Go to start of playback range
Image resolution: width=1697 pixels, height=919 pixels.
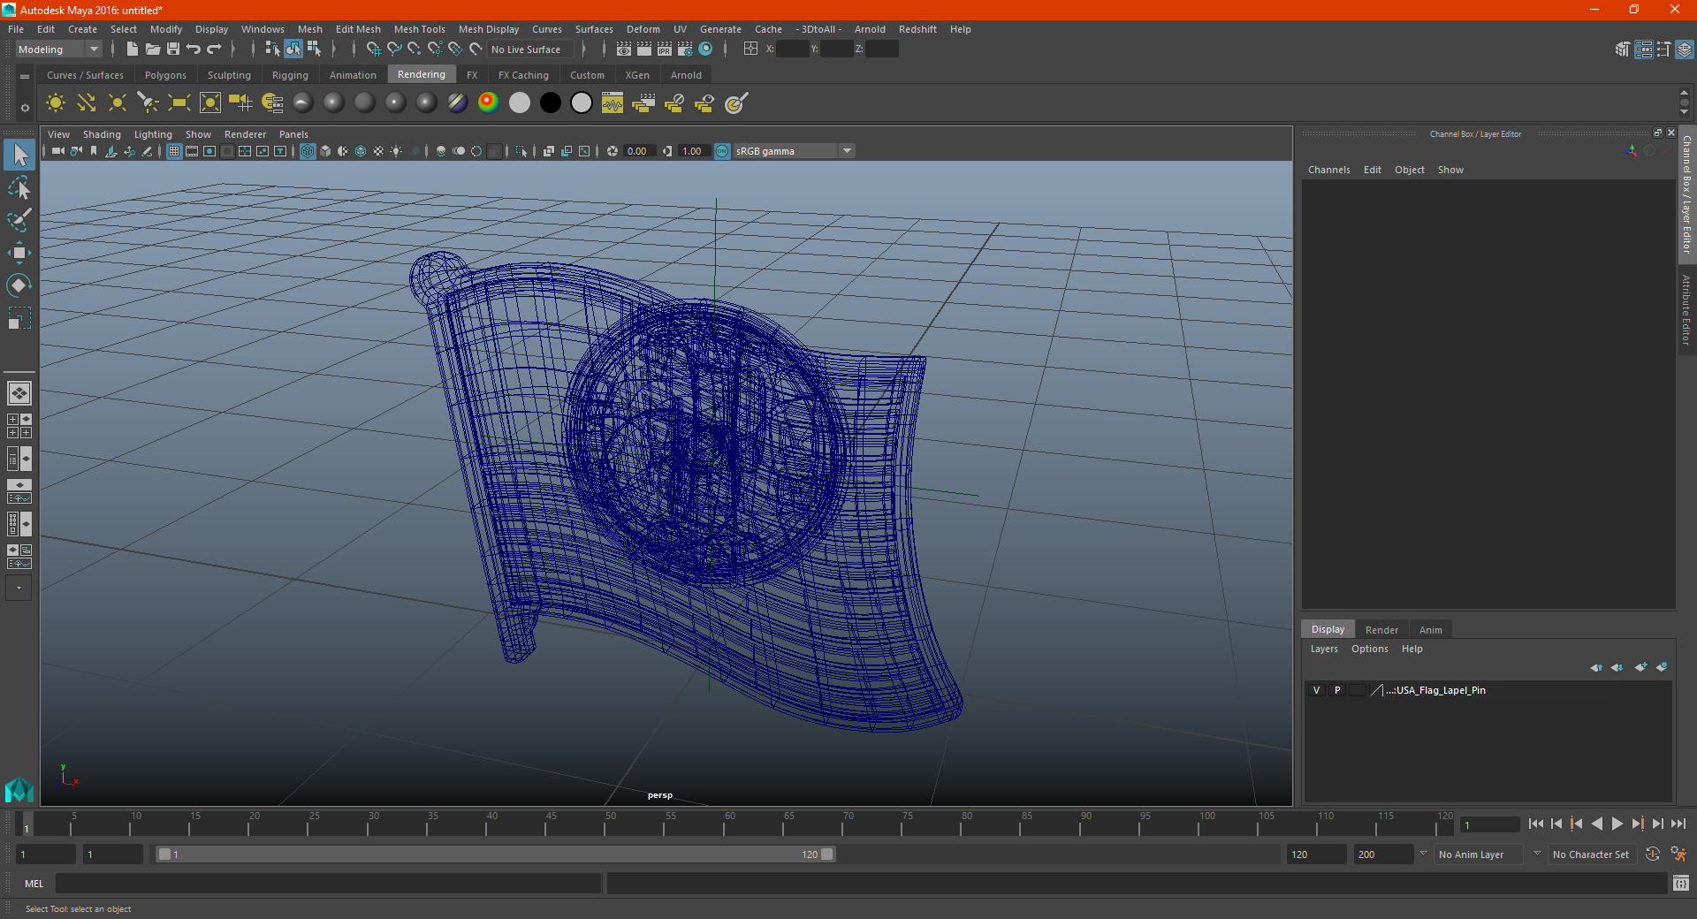point(1536,824)
